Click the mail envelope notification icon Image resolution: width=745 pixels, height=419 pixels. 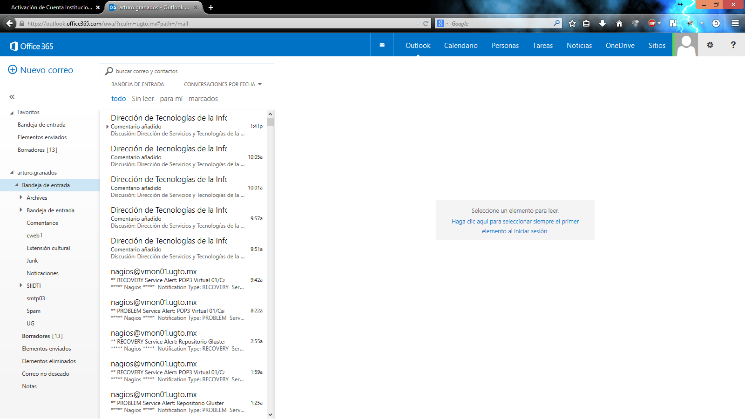tap(382, 45)
